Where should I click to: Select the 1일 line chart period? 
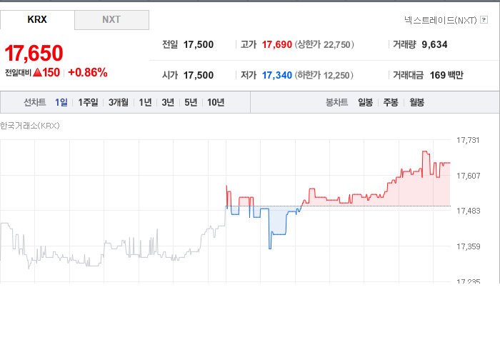coord(61,102)
